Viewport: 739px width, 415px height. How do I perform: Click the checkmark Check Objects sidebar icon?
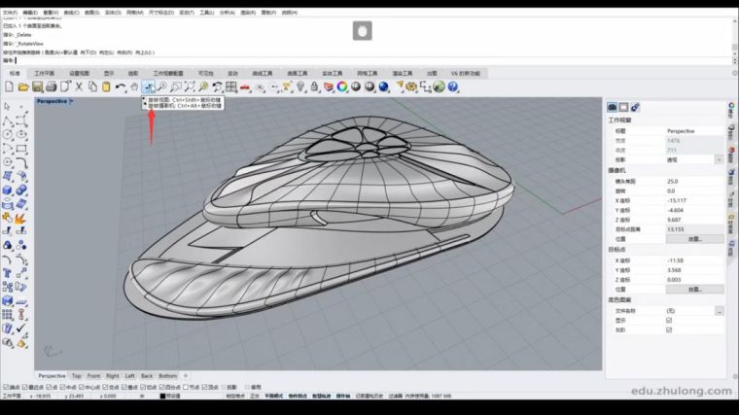[x=21, y=329]
